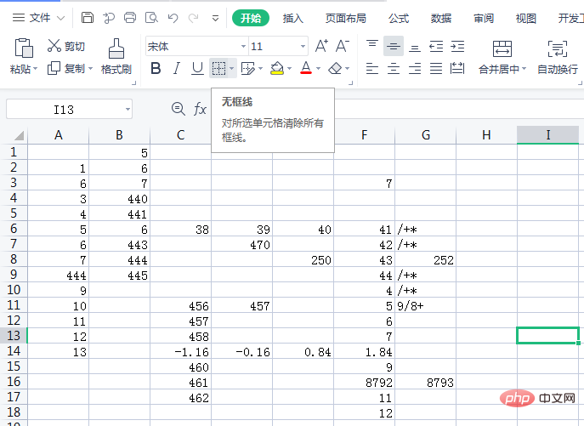Switch to the 页面布局 tab
Viewport: 584px width, 426px height.
pyautogui.click(x=346, y=18)
